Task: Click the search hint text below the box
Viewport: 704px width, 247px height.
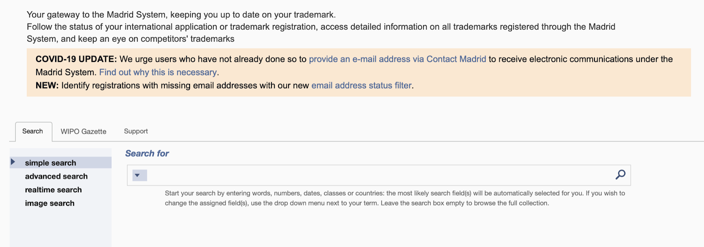Action: (356, 198)
